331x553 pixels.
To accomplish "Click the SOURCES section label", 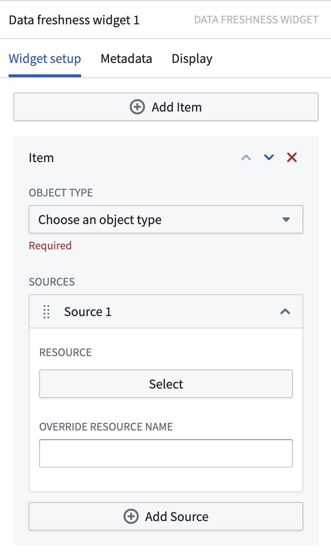I will point(52,282).
